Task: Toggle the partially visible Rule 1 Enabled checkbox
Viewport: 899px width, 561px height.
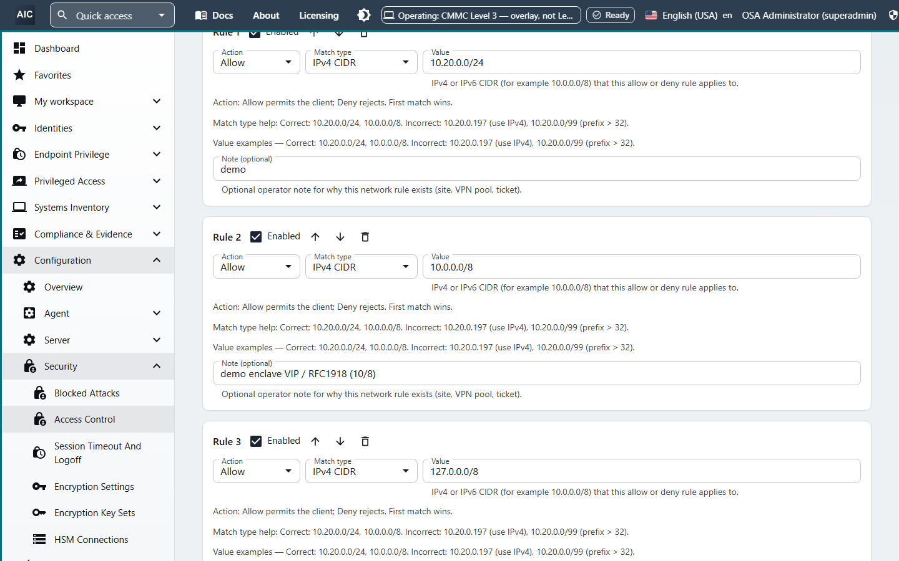Action: tap(255, 34)
